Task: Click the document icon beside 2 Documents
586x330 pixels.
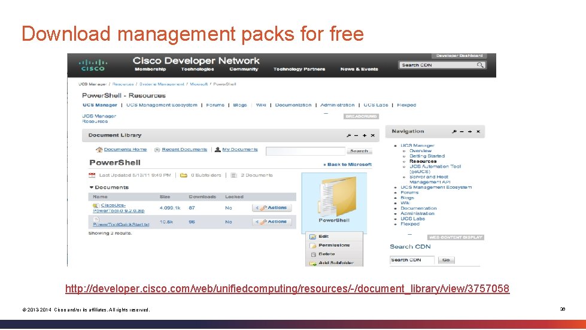Action: [x=234, y=175]
